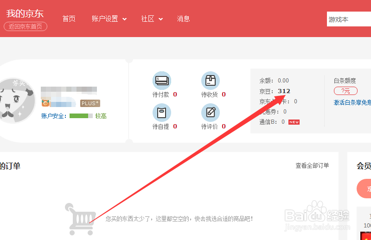The width and height of the screenshot is (371, 240).
Task: Click the account security level bar
Action: coord(81,116)
